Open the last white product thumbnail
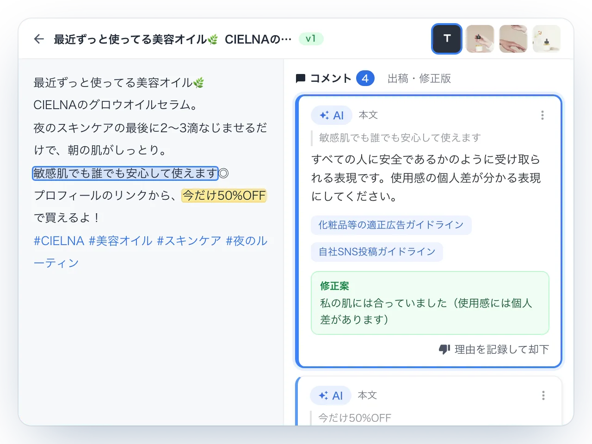The width and height of the screenshot is (592, 444). [547, 39]
